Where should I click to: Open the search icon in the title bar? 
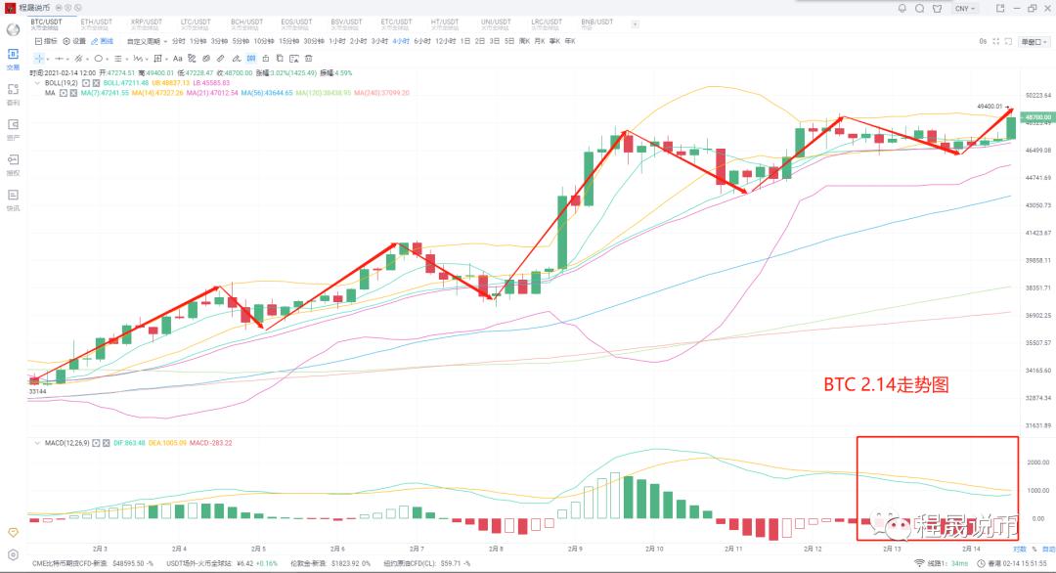pyautogui.click(x=920, y=9)
